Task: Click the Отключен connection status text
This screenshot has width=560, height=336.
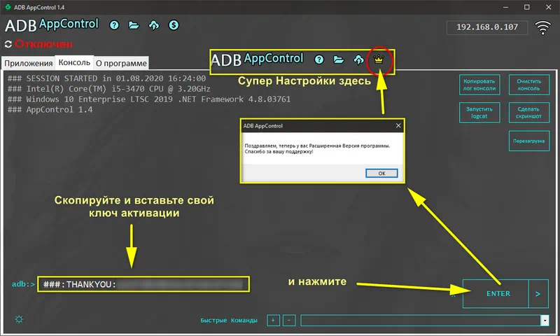Action: (43, 44)
